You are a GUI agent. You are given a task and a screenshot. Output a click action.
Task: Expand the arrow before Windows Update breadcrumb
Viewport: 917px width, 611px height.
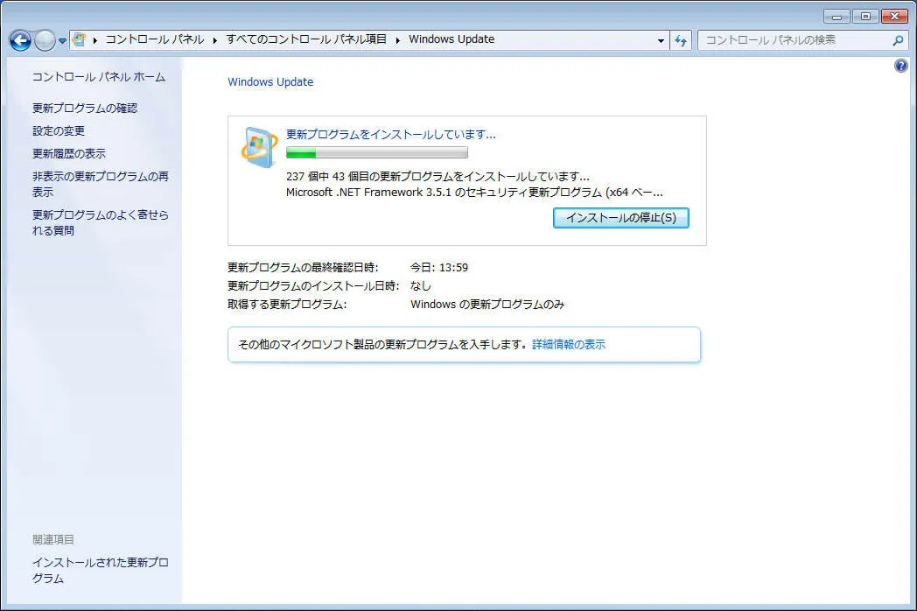[x=397, y=39]
